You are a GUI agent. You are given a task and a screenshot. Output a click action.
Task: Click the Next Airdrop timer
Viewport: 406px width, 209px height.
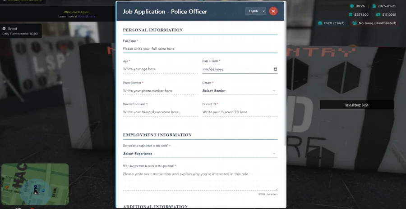click(x=357, y=105)
